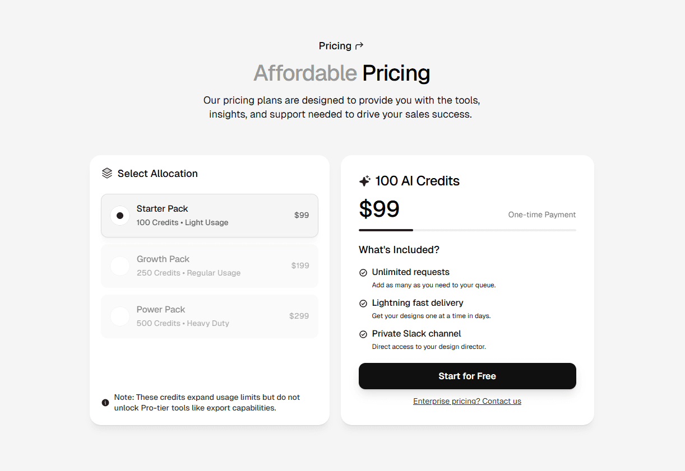Click the sparkle icon next to 100 AI Credits
Viewport: 685px width, 471px height.
[365, 180]
